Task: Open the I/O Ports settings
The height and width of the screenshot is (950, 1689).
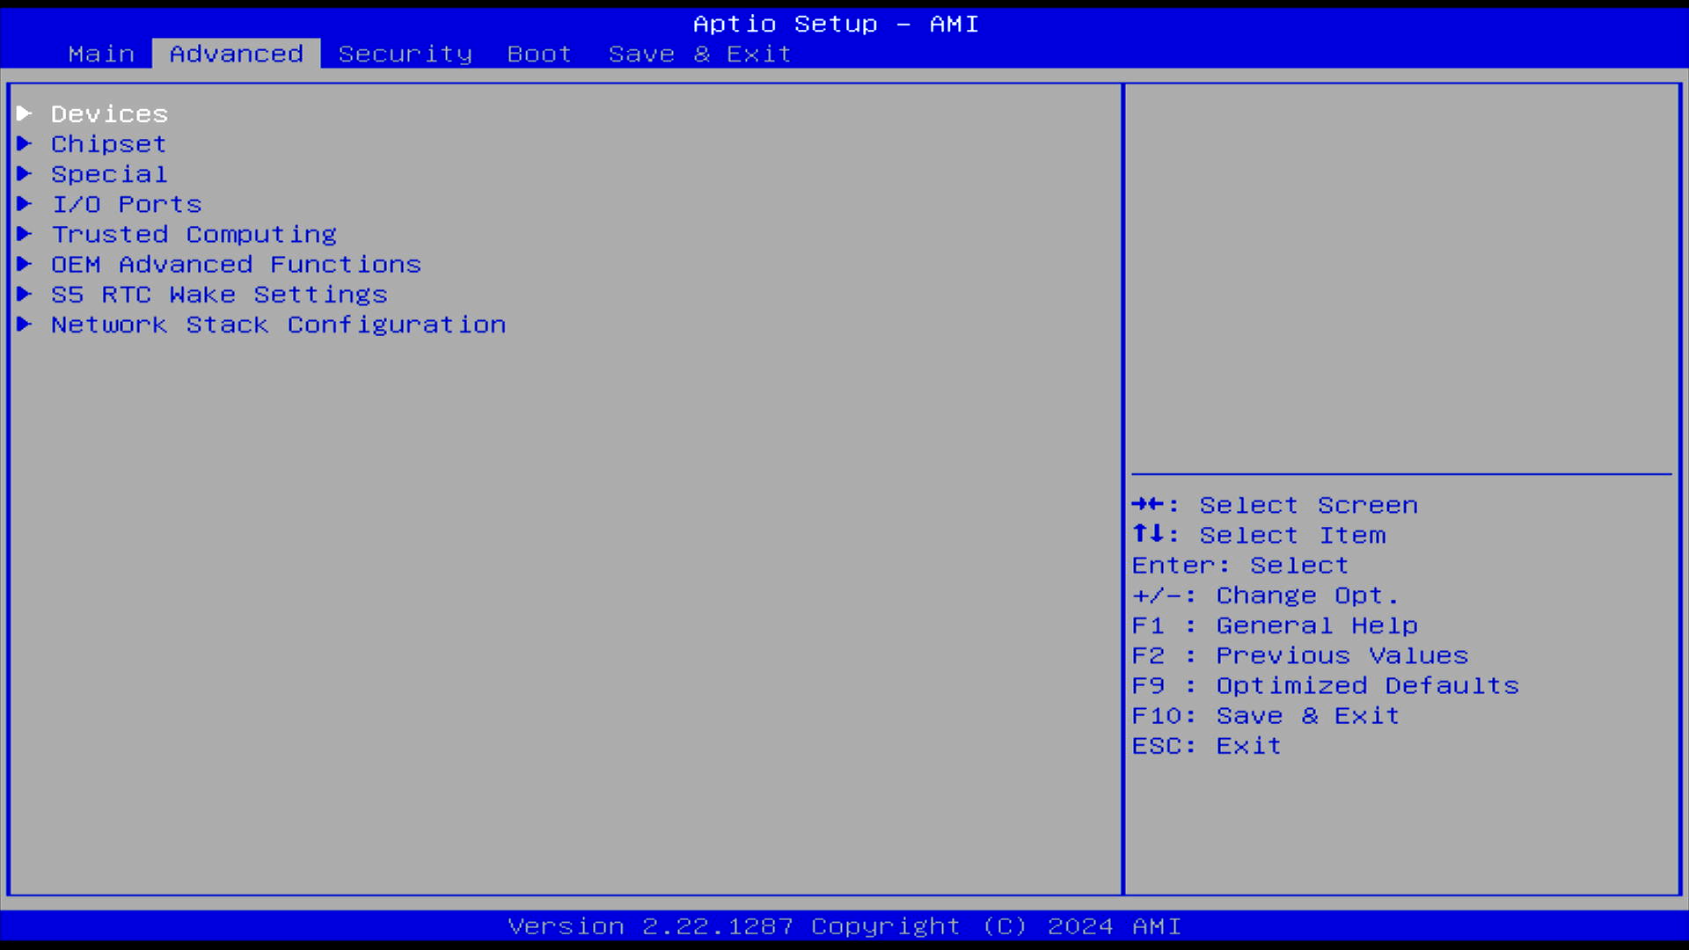Action: [127, 204]
